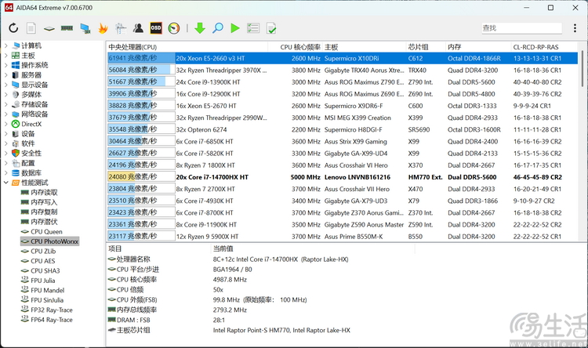Expand the 操作系统 tree node
Image resolution: width=588 pixels, height=348 pixels.
point(6,65)
